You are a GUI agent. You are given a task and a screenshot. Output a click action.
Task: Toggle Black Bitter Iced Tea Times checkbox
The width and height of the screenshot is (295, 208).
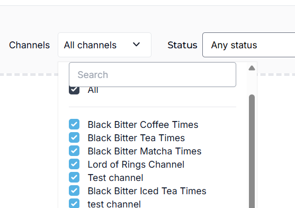(74, 190)
